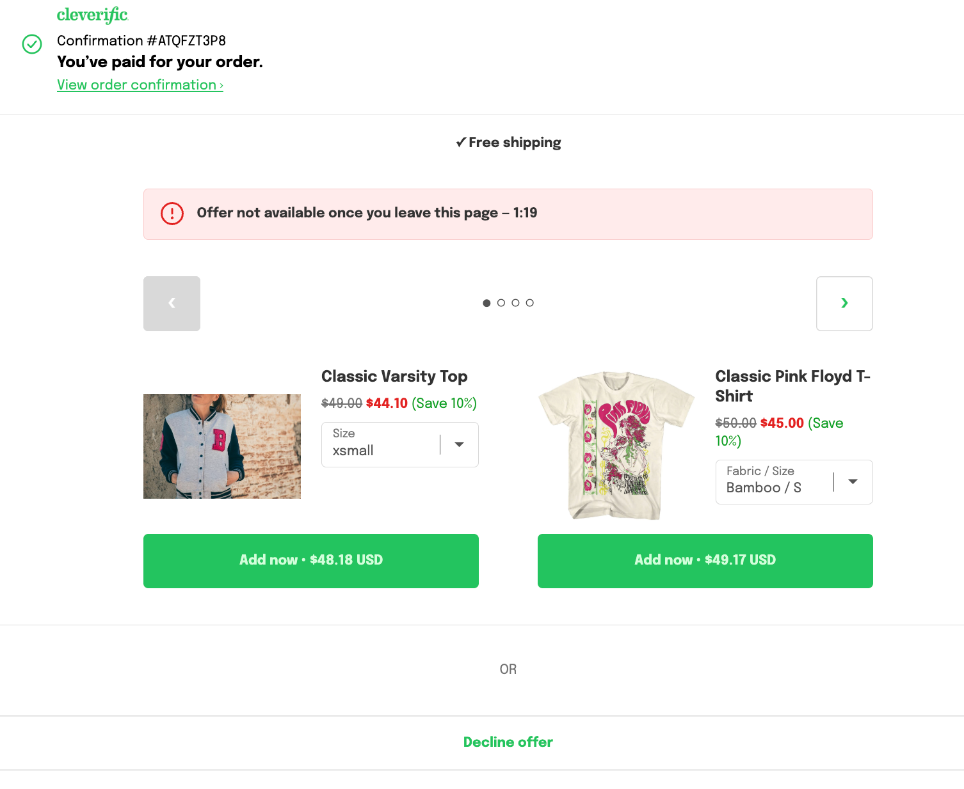
Task: Open the Size xsmall dropdown
Action: [400, 444]
